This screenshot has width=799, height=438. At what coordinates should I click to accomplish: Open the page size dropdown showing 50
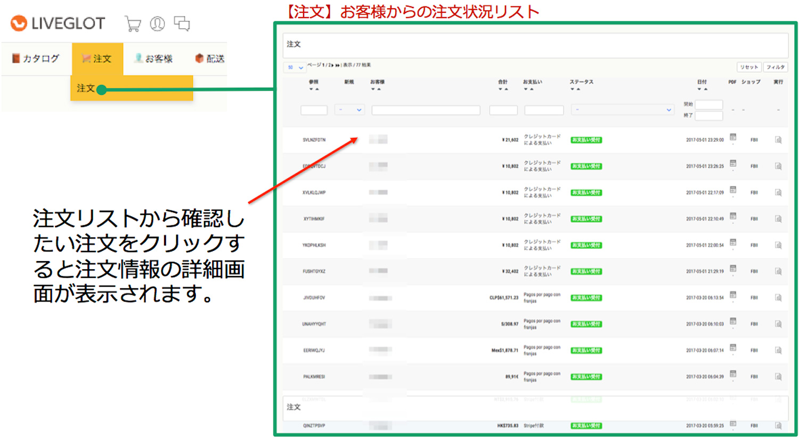pos(295,68)
